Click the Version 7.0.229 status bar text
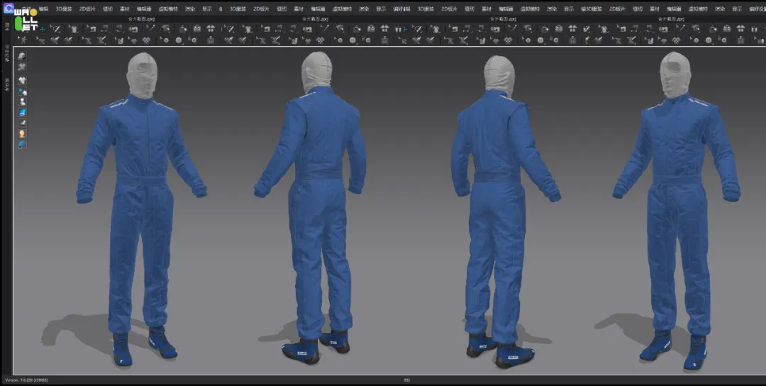 tap(27, 380)
